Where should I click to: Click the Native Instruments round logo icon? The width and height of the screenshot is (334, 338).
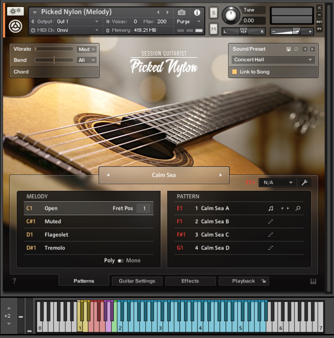(x=15, y=26)
